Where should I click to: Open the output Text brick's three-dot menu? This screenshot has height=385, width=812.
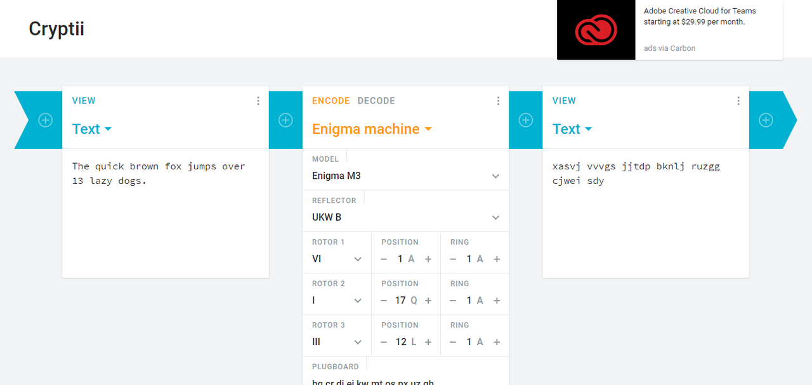point(738,101)
